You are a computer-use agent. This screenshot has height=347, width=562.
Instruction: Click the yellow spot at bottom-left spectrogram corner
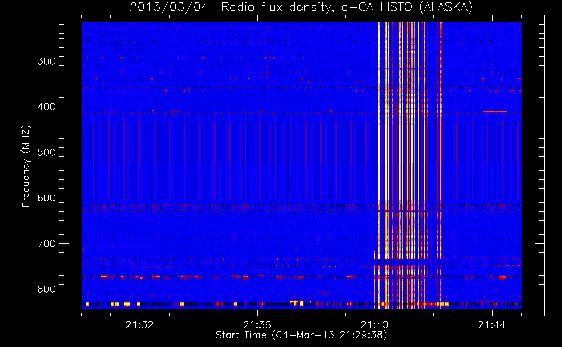88,304
